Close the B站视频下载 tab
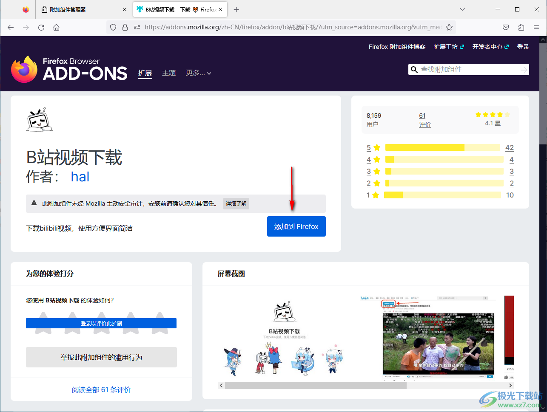This screenshot has width=547, height=412. (220, 9)
